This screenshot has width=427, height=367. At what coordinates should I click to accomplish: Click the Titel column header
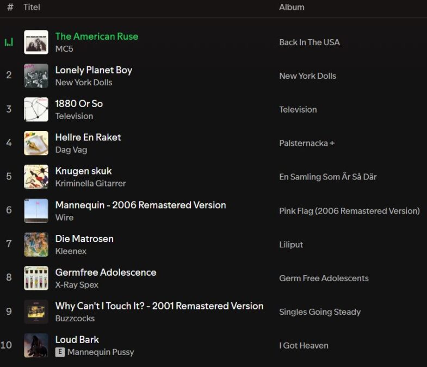click(x=32, y=7)
